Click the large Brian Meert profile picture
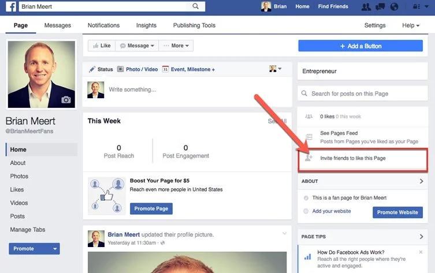 [x=42, y=74]
